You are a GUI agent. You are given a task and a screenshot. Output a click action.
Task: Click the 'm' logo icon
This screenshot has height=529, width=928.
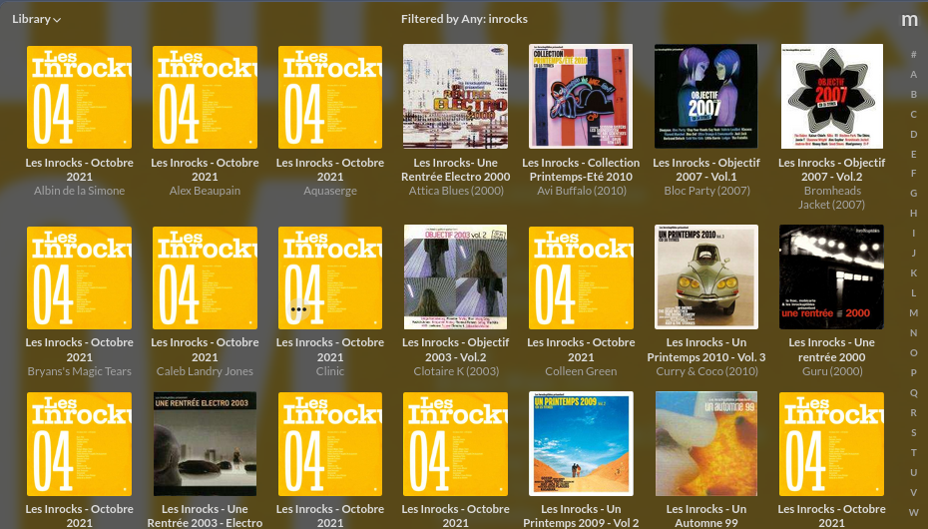pyautogui.click(x=909, y=20)
